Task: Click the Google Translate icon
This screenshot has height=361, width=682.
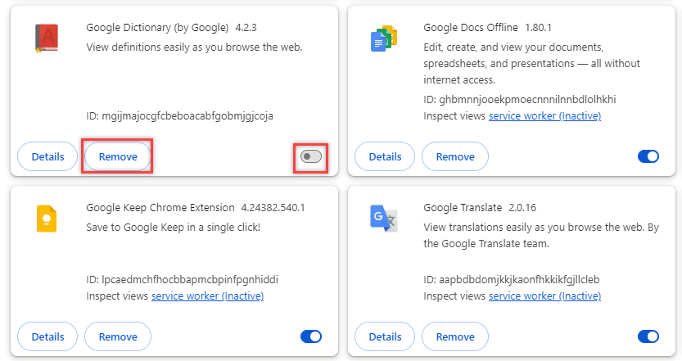Action: [x=384, y=219]
